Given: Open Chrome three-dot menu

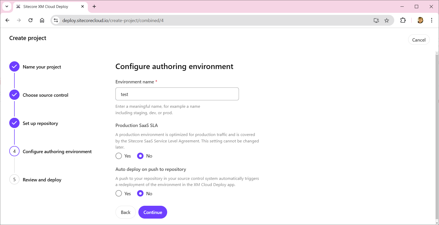Looking at the screenshot, I should [x=432, y=20].
